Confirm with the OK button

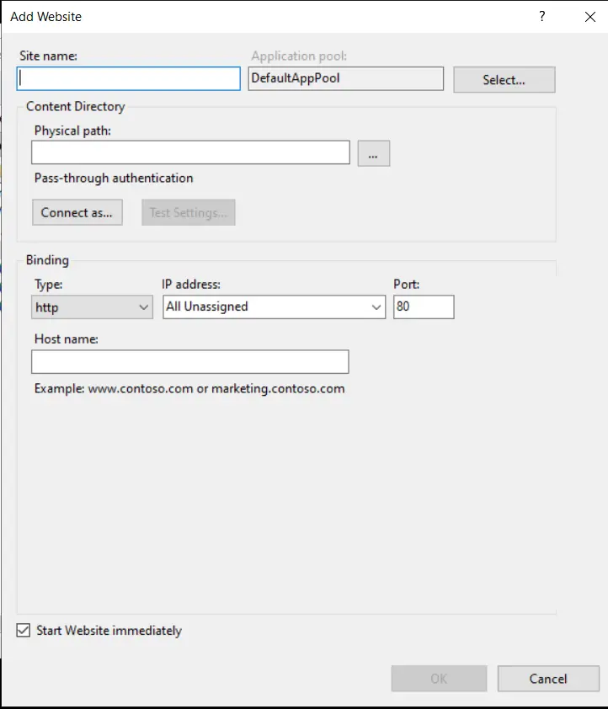(x=439, y=679)
